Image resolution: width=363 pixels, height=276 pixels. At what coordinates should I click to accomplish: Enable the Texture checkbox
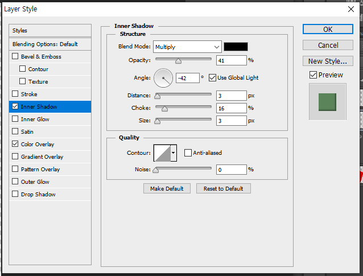[22, 81]
